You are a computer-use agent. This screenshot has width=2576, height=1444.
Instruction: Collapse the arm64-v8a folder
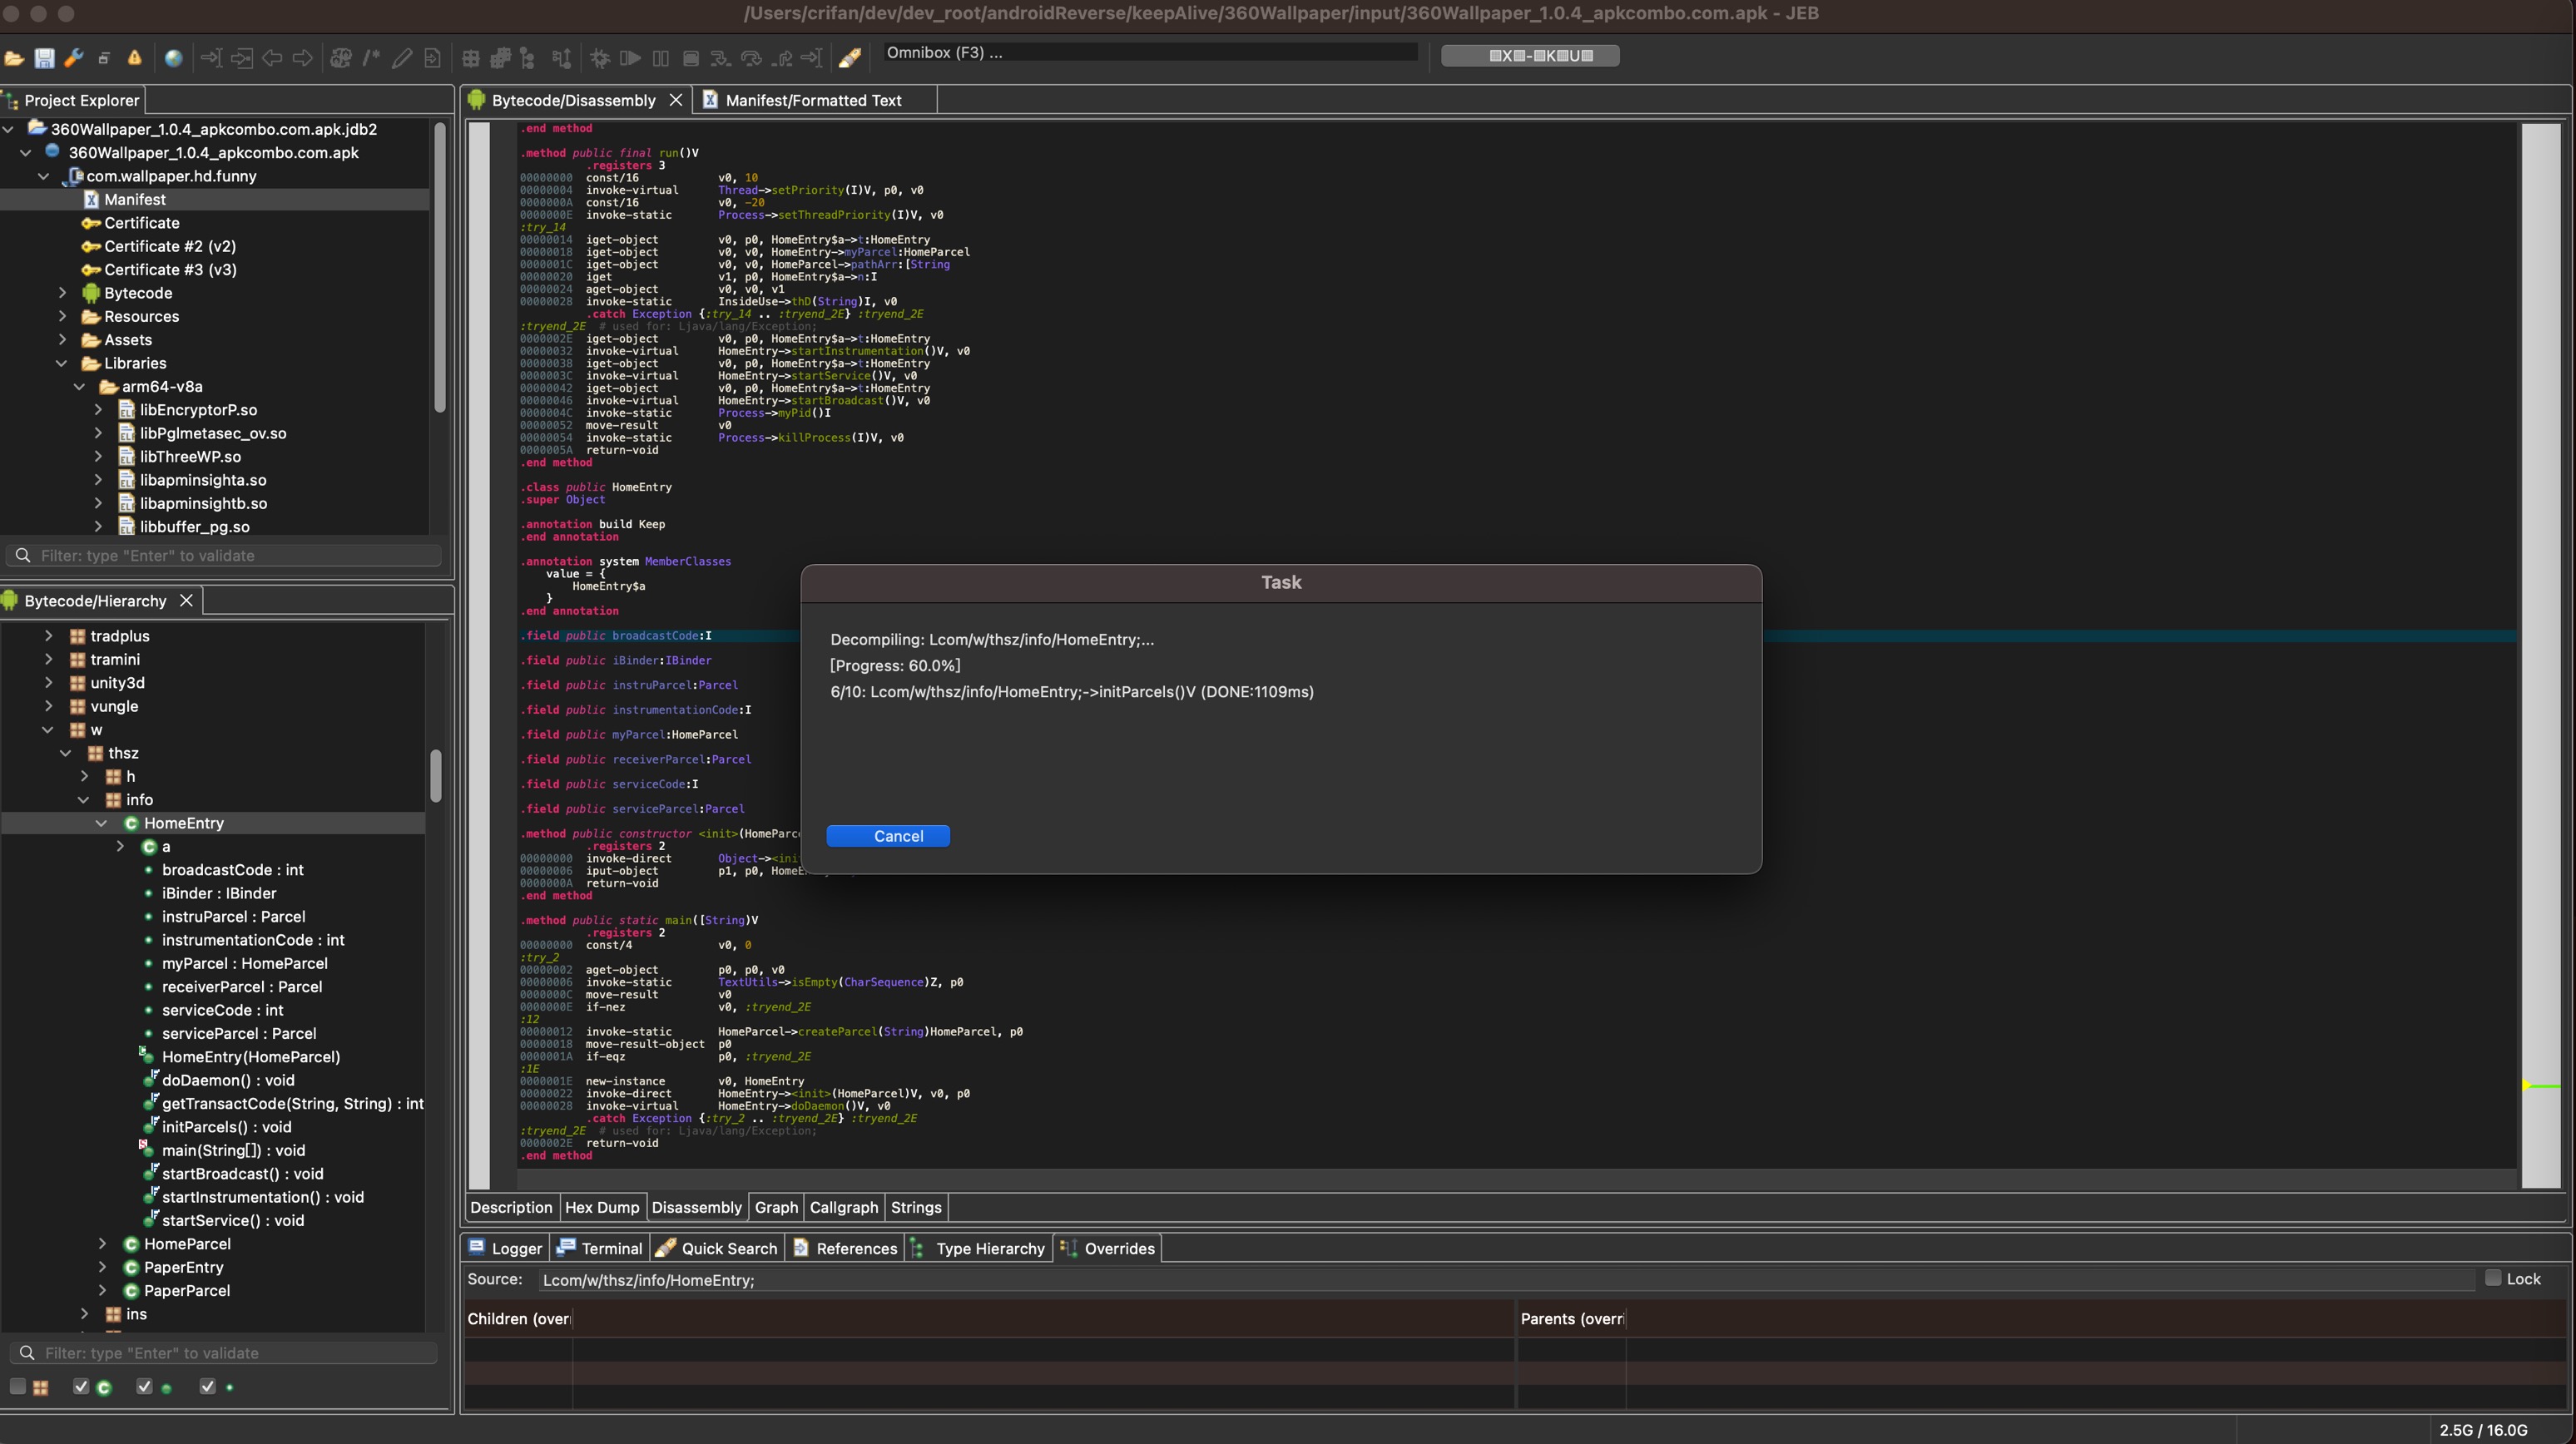(80, 386)
